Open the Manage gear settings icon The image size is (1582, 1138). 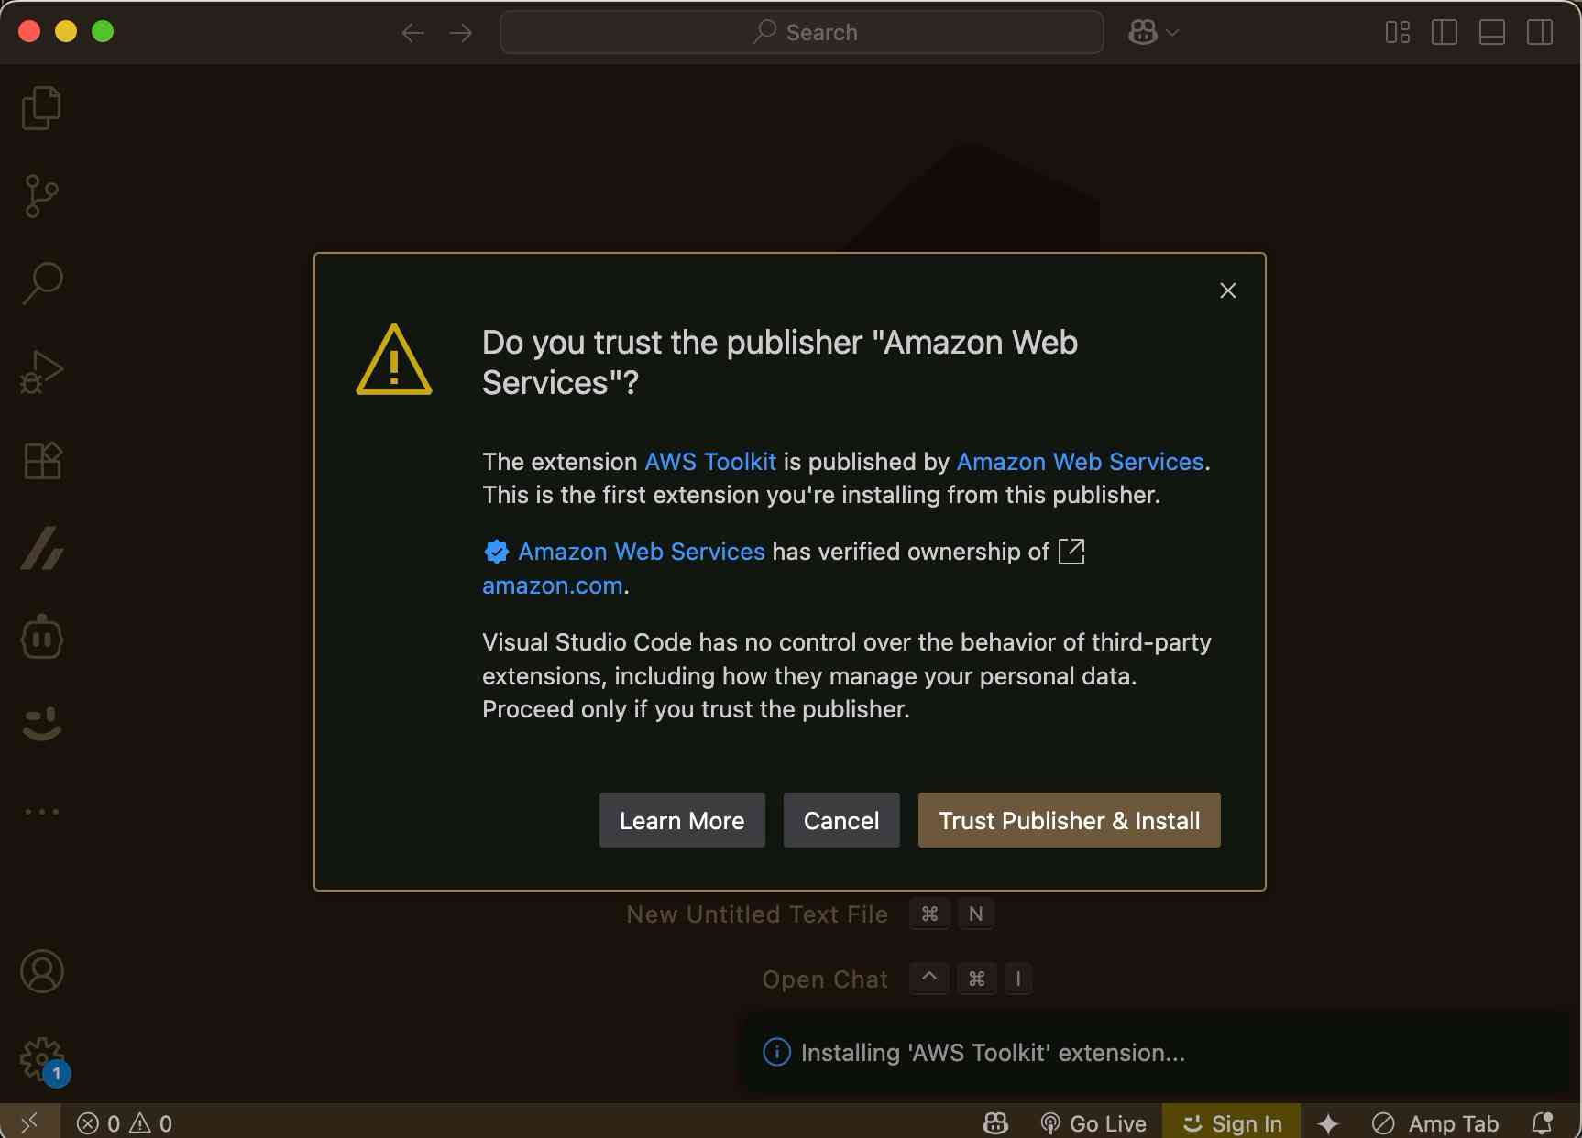tap(41, 1059)
